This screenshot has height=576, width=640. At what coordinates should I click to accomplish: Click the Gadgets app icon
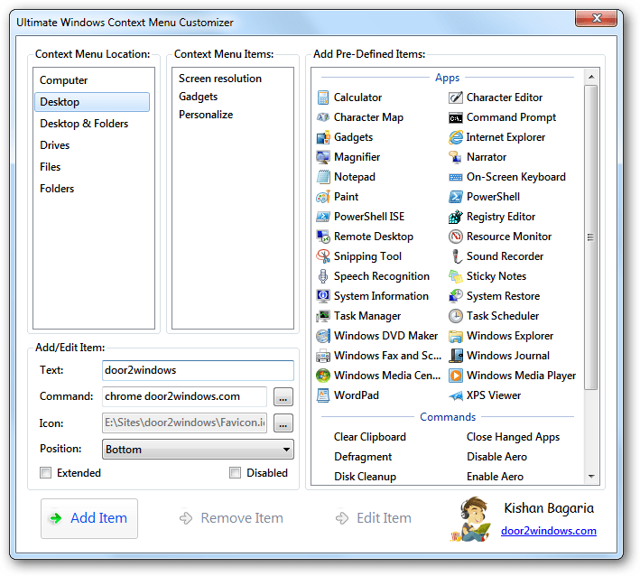[x=323, y=137]
